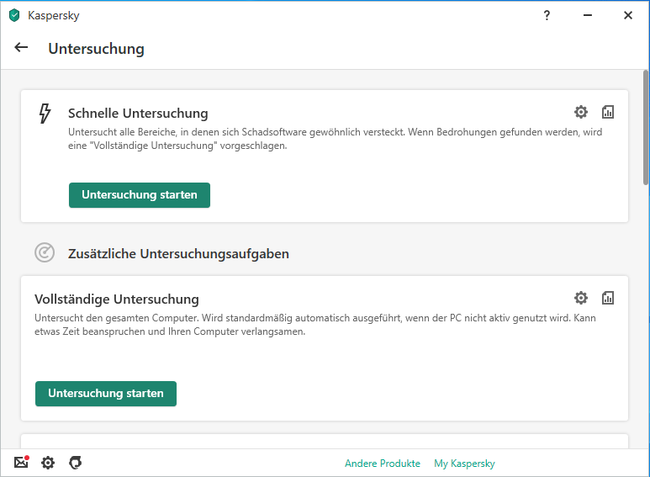Open the notifications envelope icon in footer
This screenshot has height=477, width=650.
pyautogui.click(x=21, y=463)
